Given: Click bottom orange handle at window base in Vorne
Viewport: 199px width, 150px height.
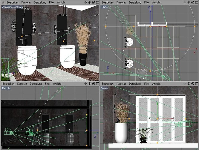Looking at the screenshot, I should pos(157,143).
